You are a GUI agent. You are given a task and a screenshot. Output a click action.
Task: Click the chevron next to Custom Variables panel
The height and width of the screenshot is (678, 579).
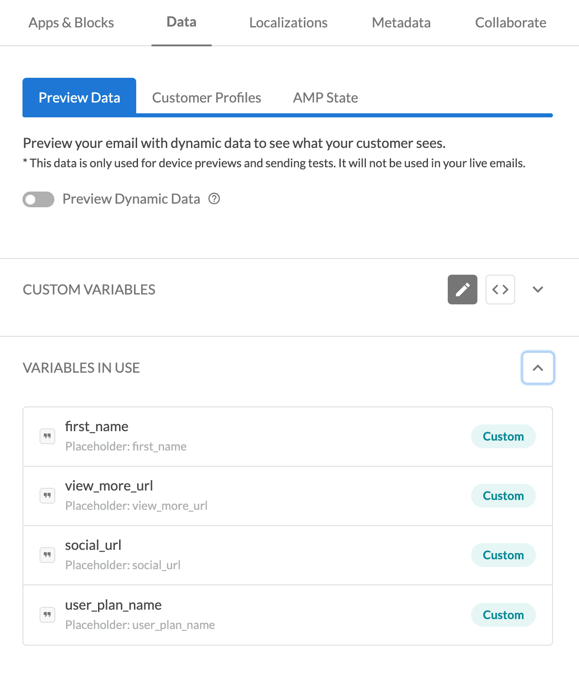538,290
